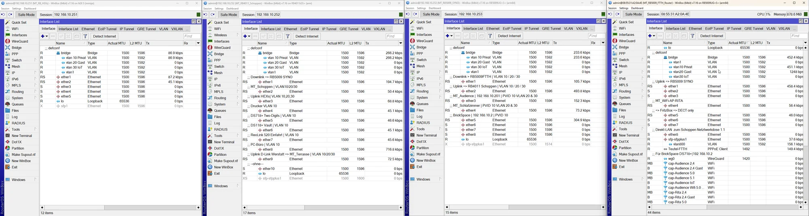Click filter funnel icon in Schoppen 10.252 window
Image resolution: width=809 pixels, height=216 pixels.
coord(288,36)
